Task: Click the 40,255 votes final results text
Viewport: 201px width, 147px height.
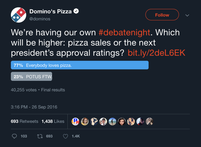Action: (x=38, y=90)
